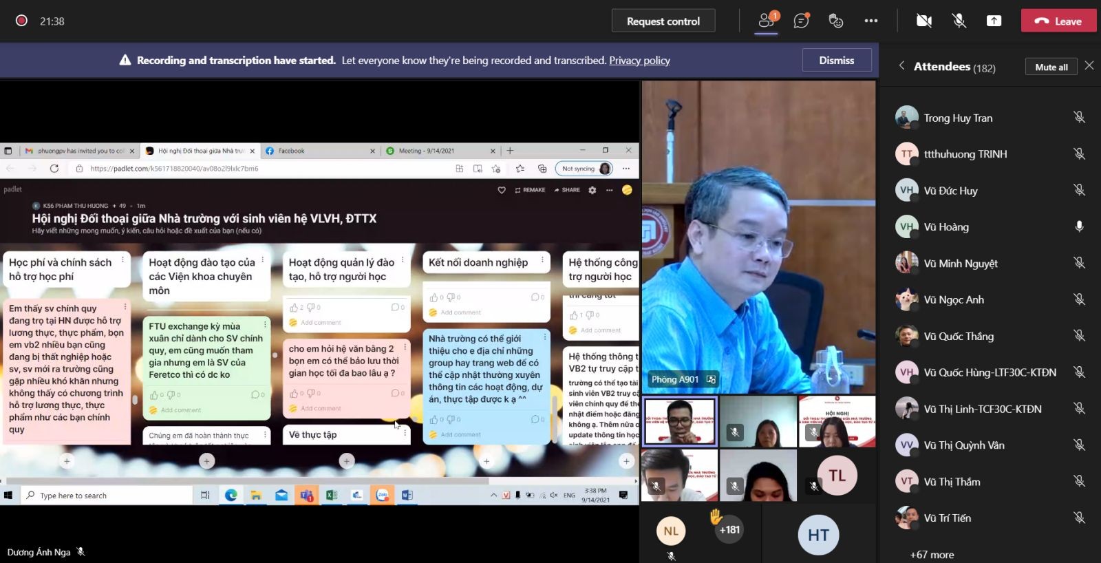Open the +181 overflow participants bubble
1101x563 pixels.
(x=729, y=530)
